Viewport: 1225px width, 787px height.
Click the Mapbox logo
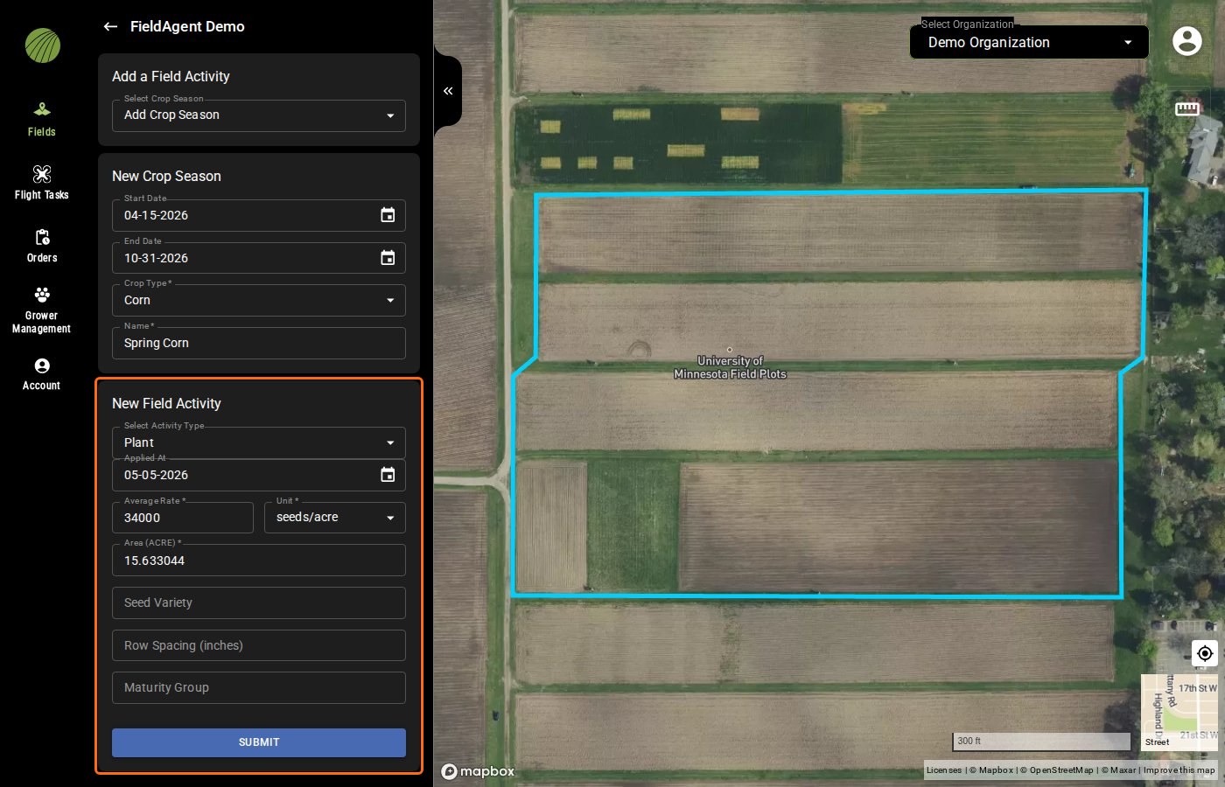[x=478, y=771]
